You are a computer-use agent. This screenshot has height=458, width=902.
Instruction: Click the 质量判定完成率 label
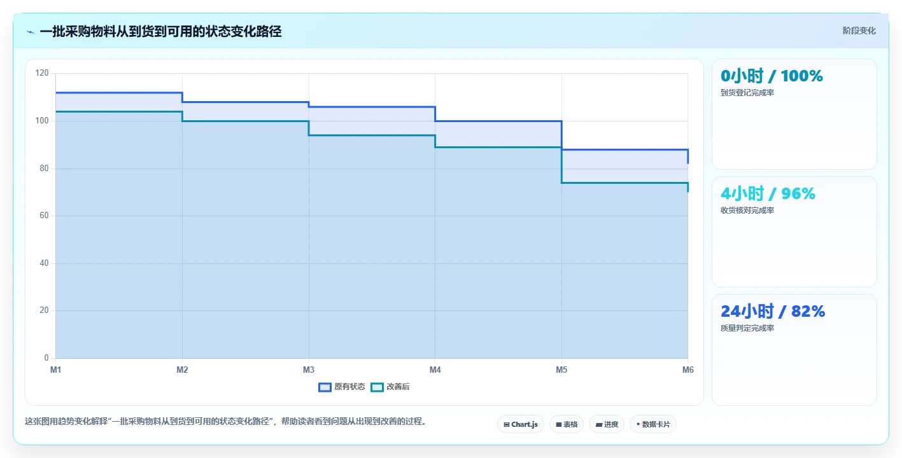pyautogui.click(x=747, y=328)
